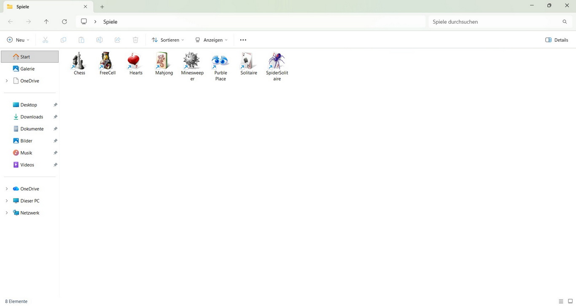Open the Neu creation menu

[x=18, y=40]
